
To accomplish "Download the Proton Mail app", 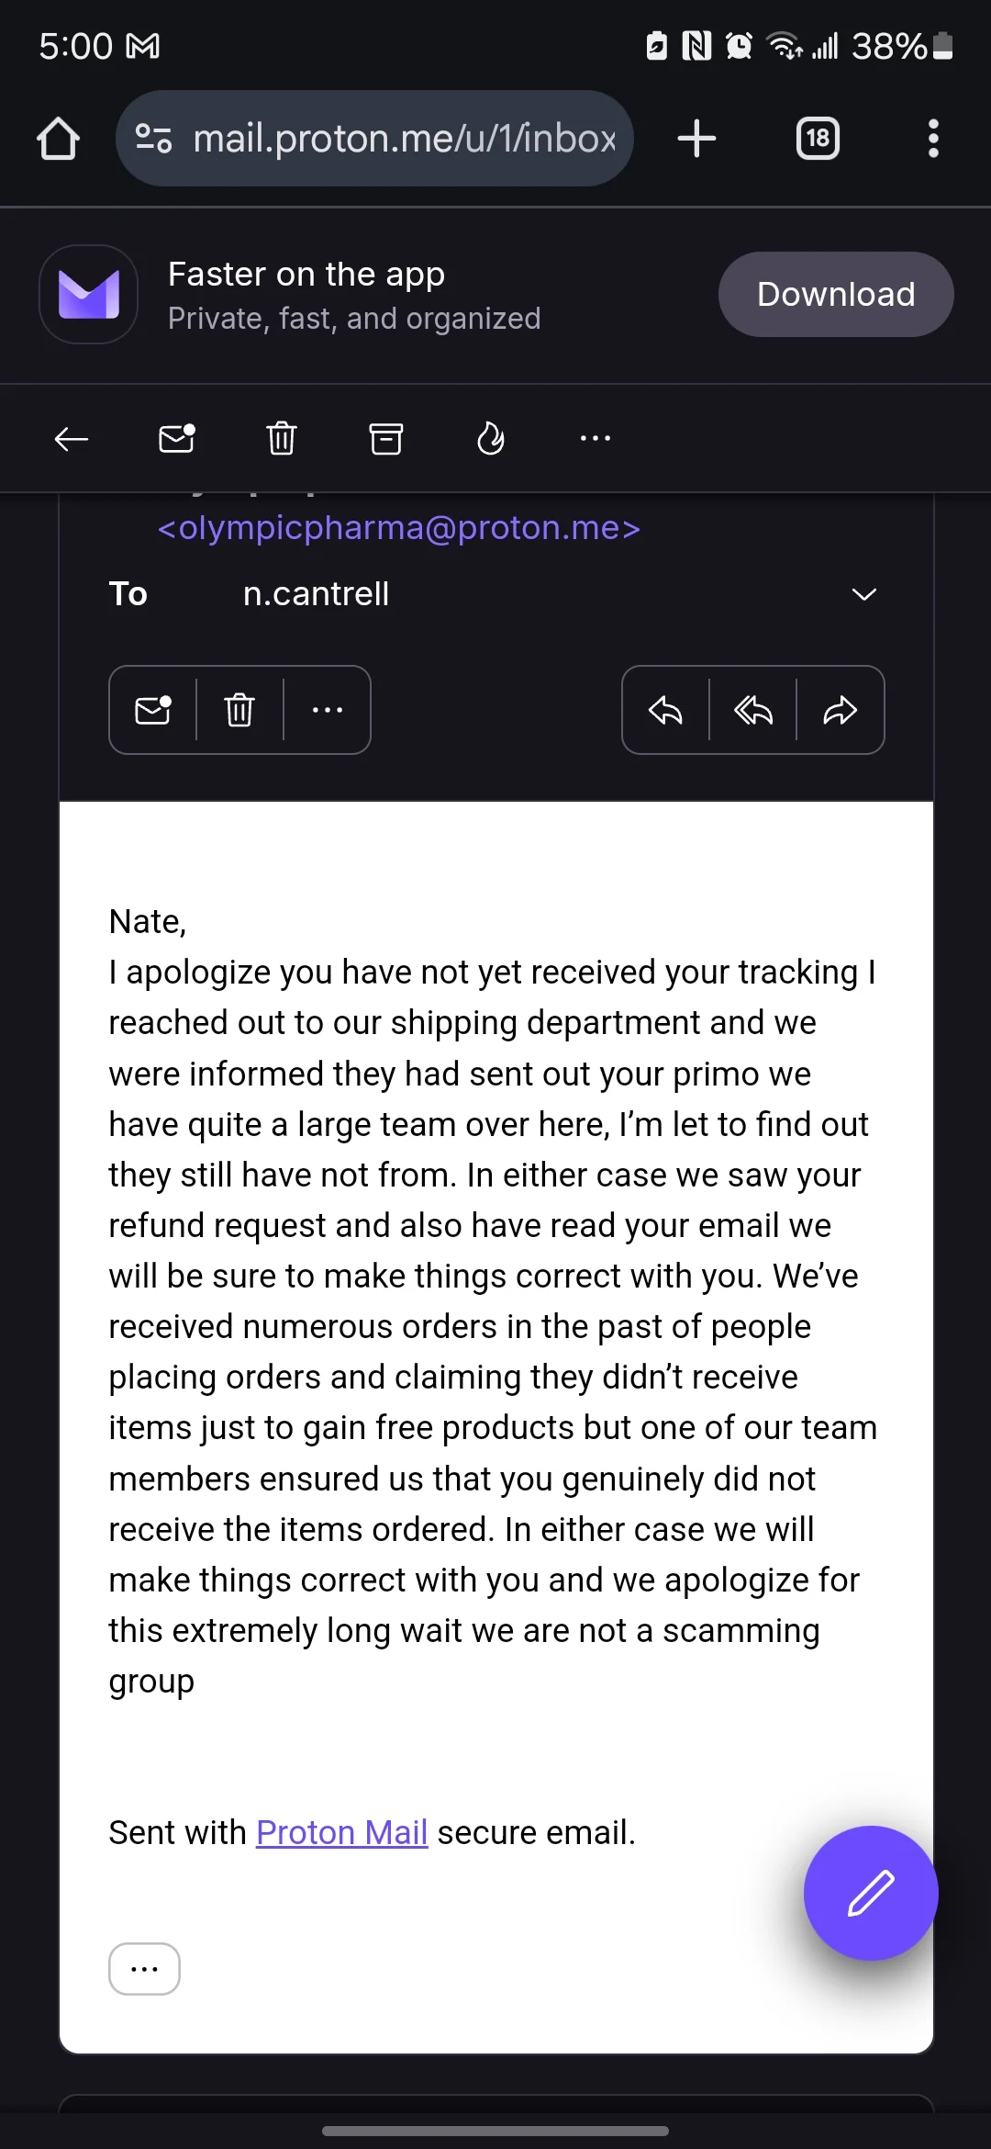I will coord(835,294).
